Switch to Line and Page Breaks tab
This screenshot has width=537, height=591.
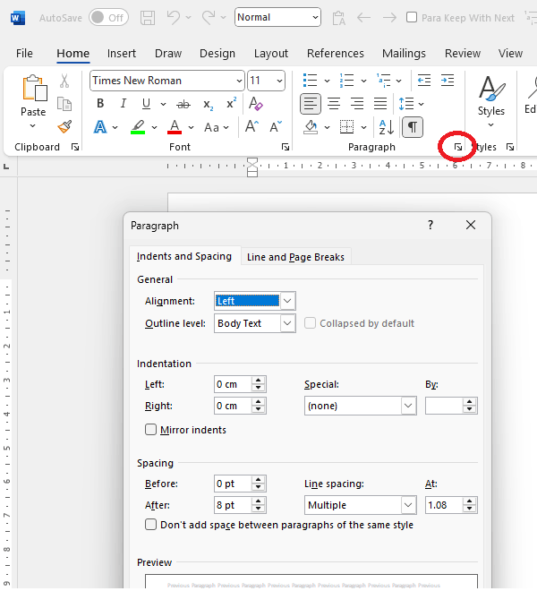296,257
